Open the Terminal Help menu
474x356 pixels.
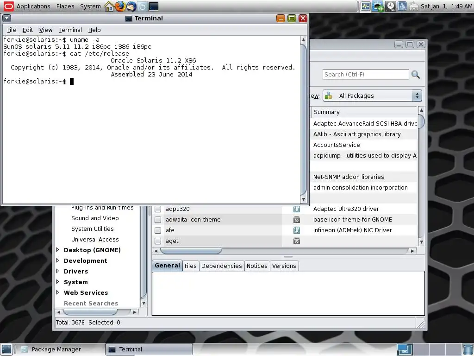94,30
